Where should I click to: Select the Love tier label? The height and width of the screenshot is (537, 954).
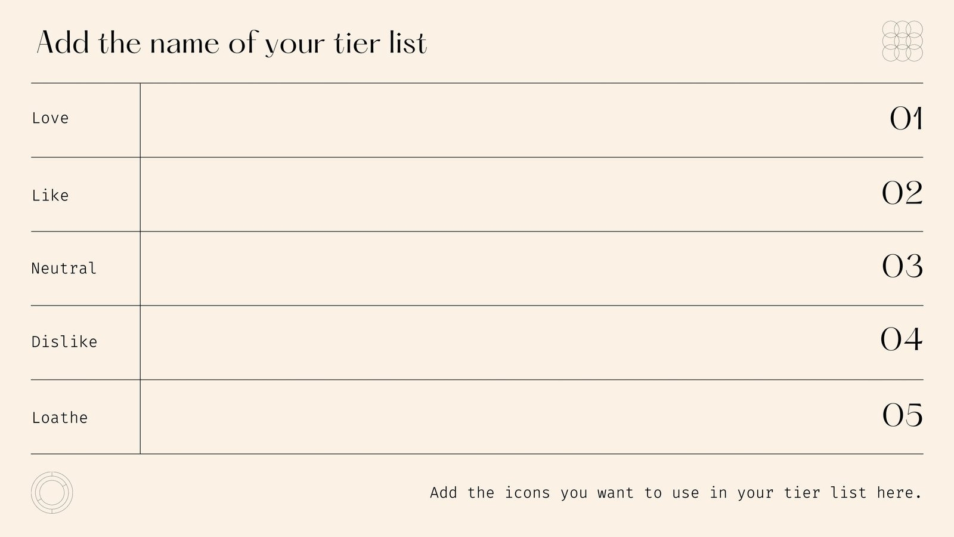(x=50, y=118)
